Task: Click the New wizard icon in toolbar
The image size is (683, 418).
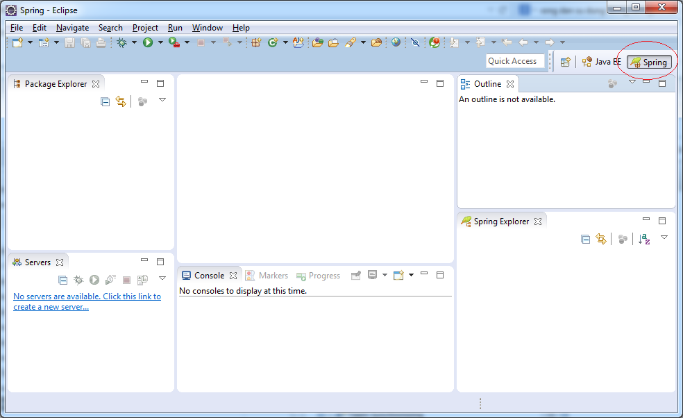Action: [x=17, y=42]
